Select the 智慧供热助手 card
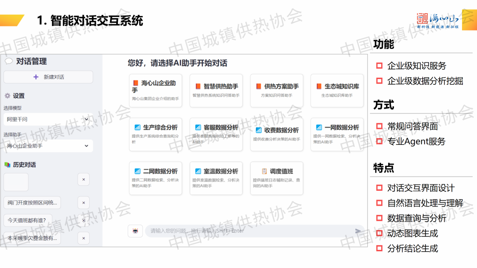Viewport: 477px width, 268px height. 216,91
